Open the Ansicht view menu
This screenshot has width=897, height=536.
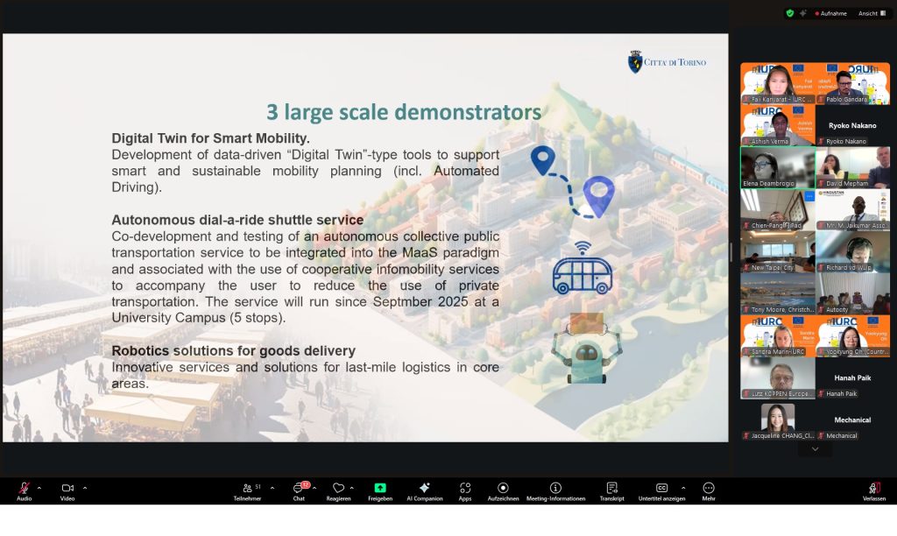(871, 13)
